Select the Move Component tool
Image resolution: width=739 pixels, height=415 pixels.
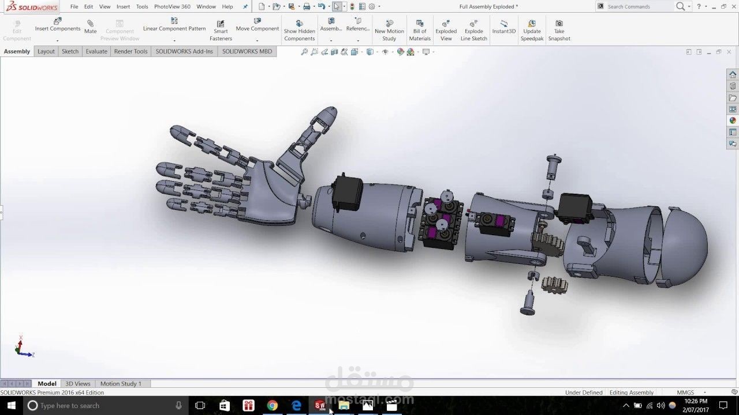click(257, 25)
